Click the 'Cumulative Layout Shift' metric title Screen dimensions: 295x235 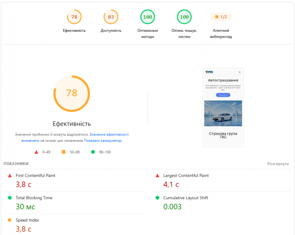(186, 198)
